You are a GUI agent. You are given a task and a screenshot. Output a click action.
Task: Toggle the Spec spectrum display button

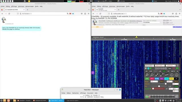click(x=170, y=68)
